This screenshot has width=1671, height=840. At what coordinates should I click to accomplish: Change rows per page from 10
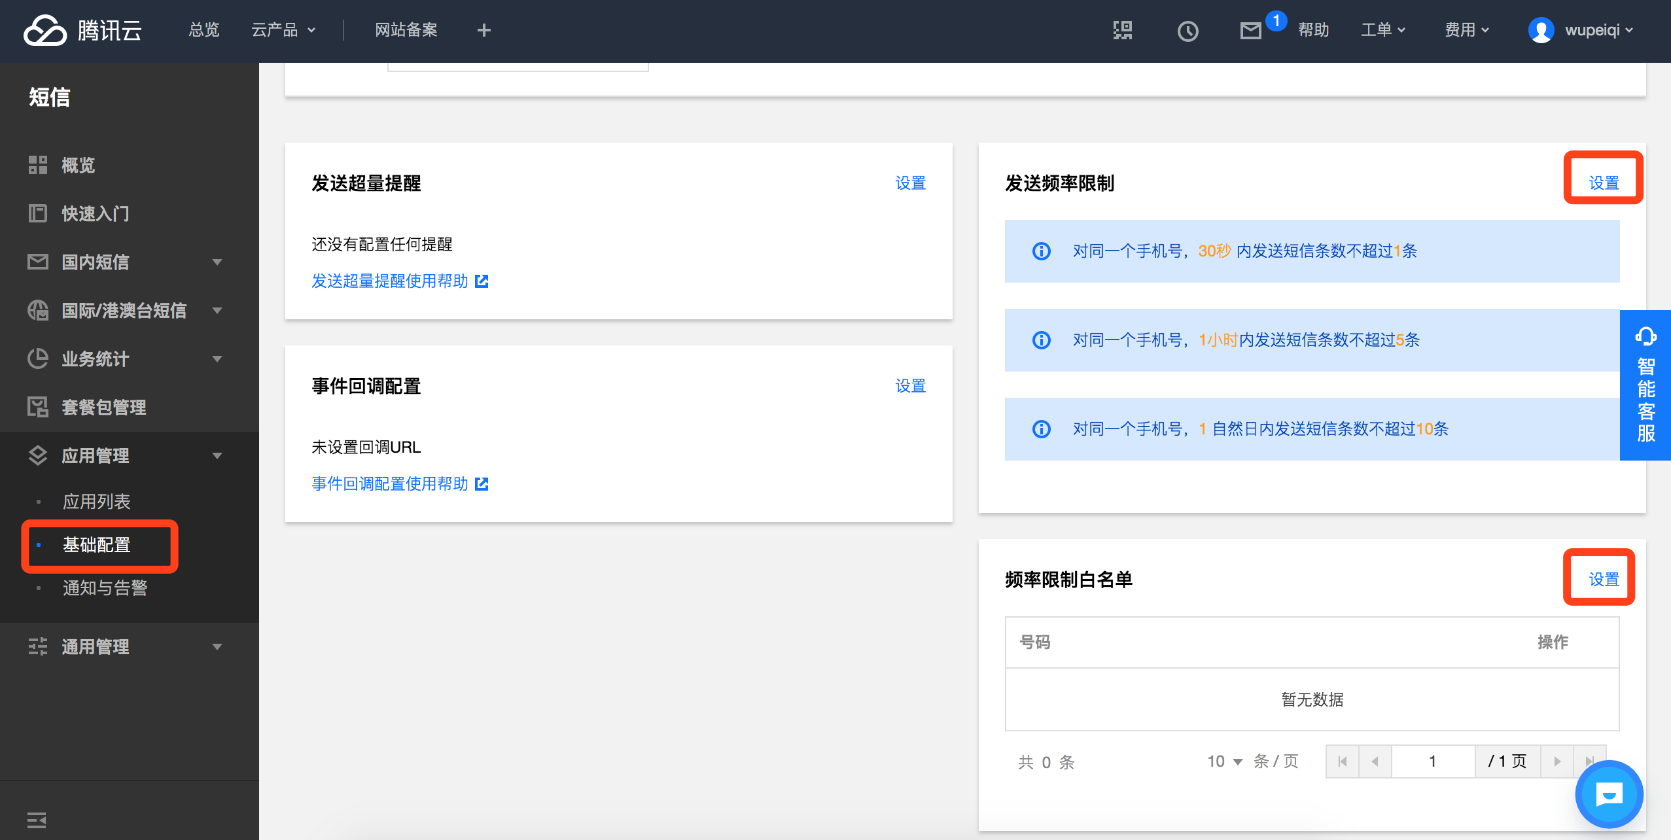1225,761
